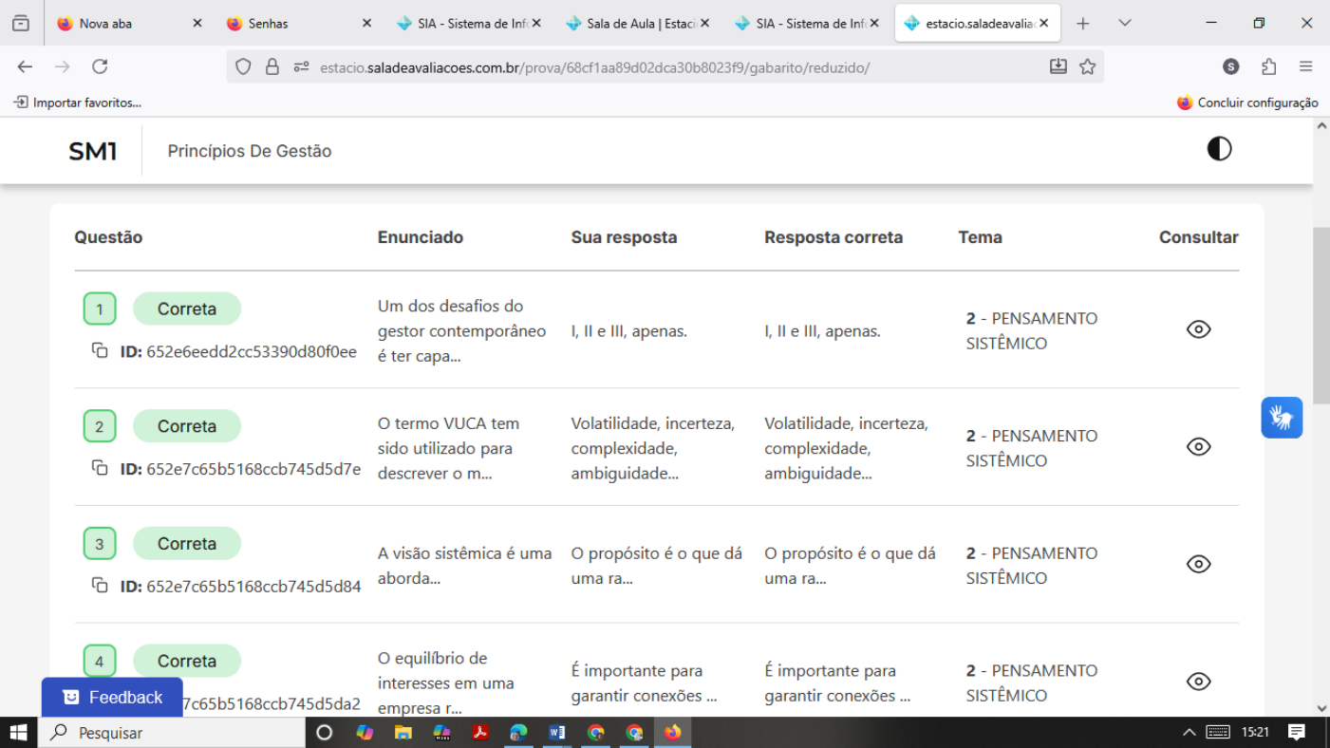
Task: View question 1 details via eye icon
Action: [x=1198, y=329]
